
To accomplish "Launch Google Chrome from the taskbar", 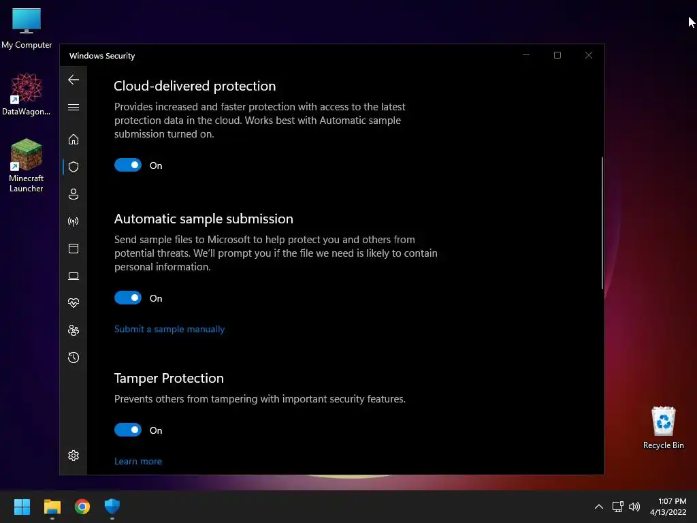I will 82,507.
